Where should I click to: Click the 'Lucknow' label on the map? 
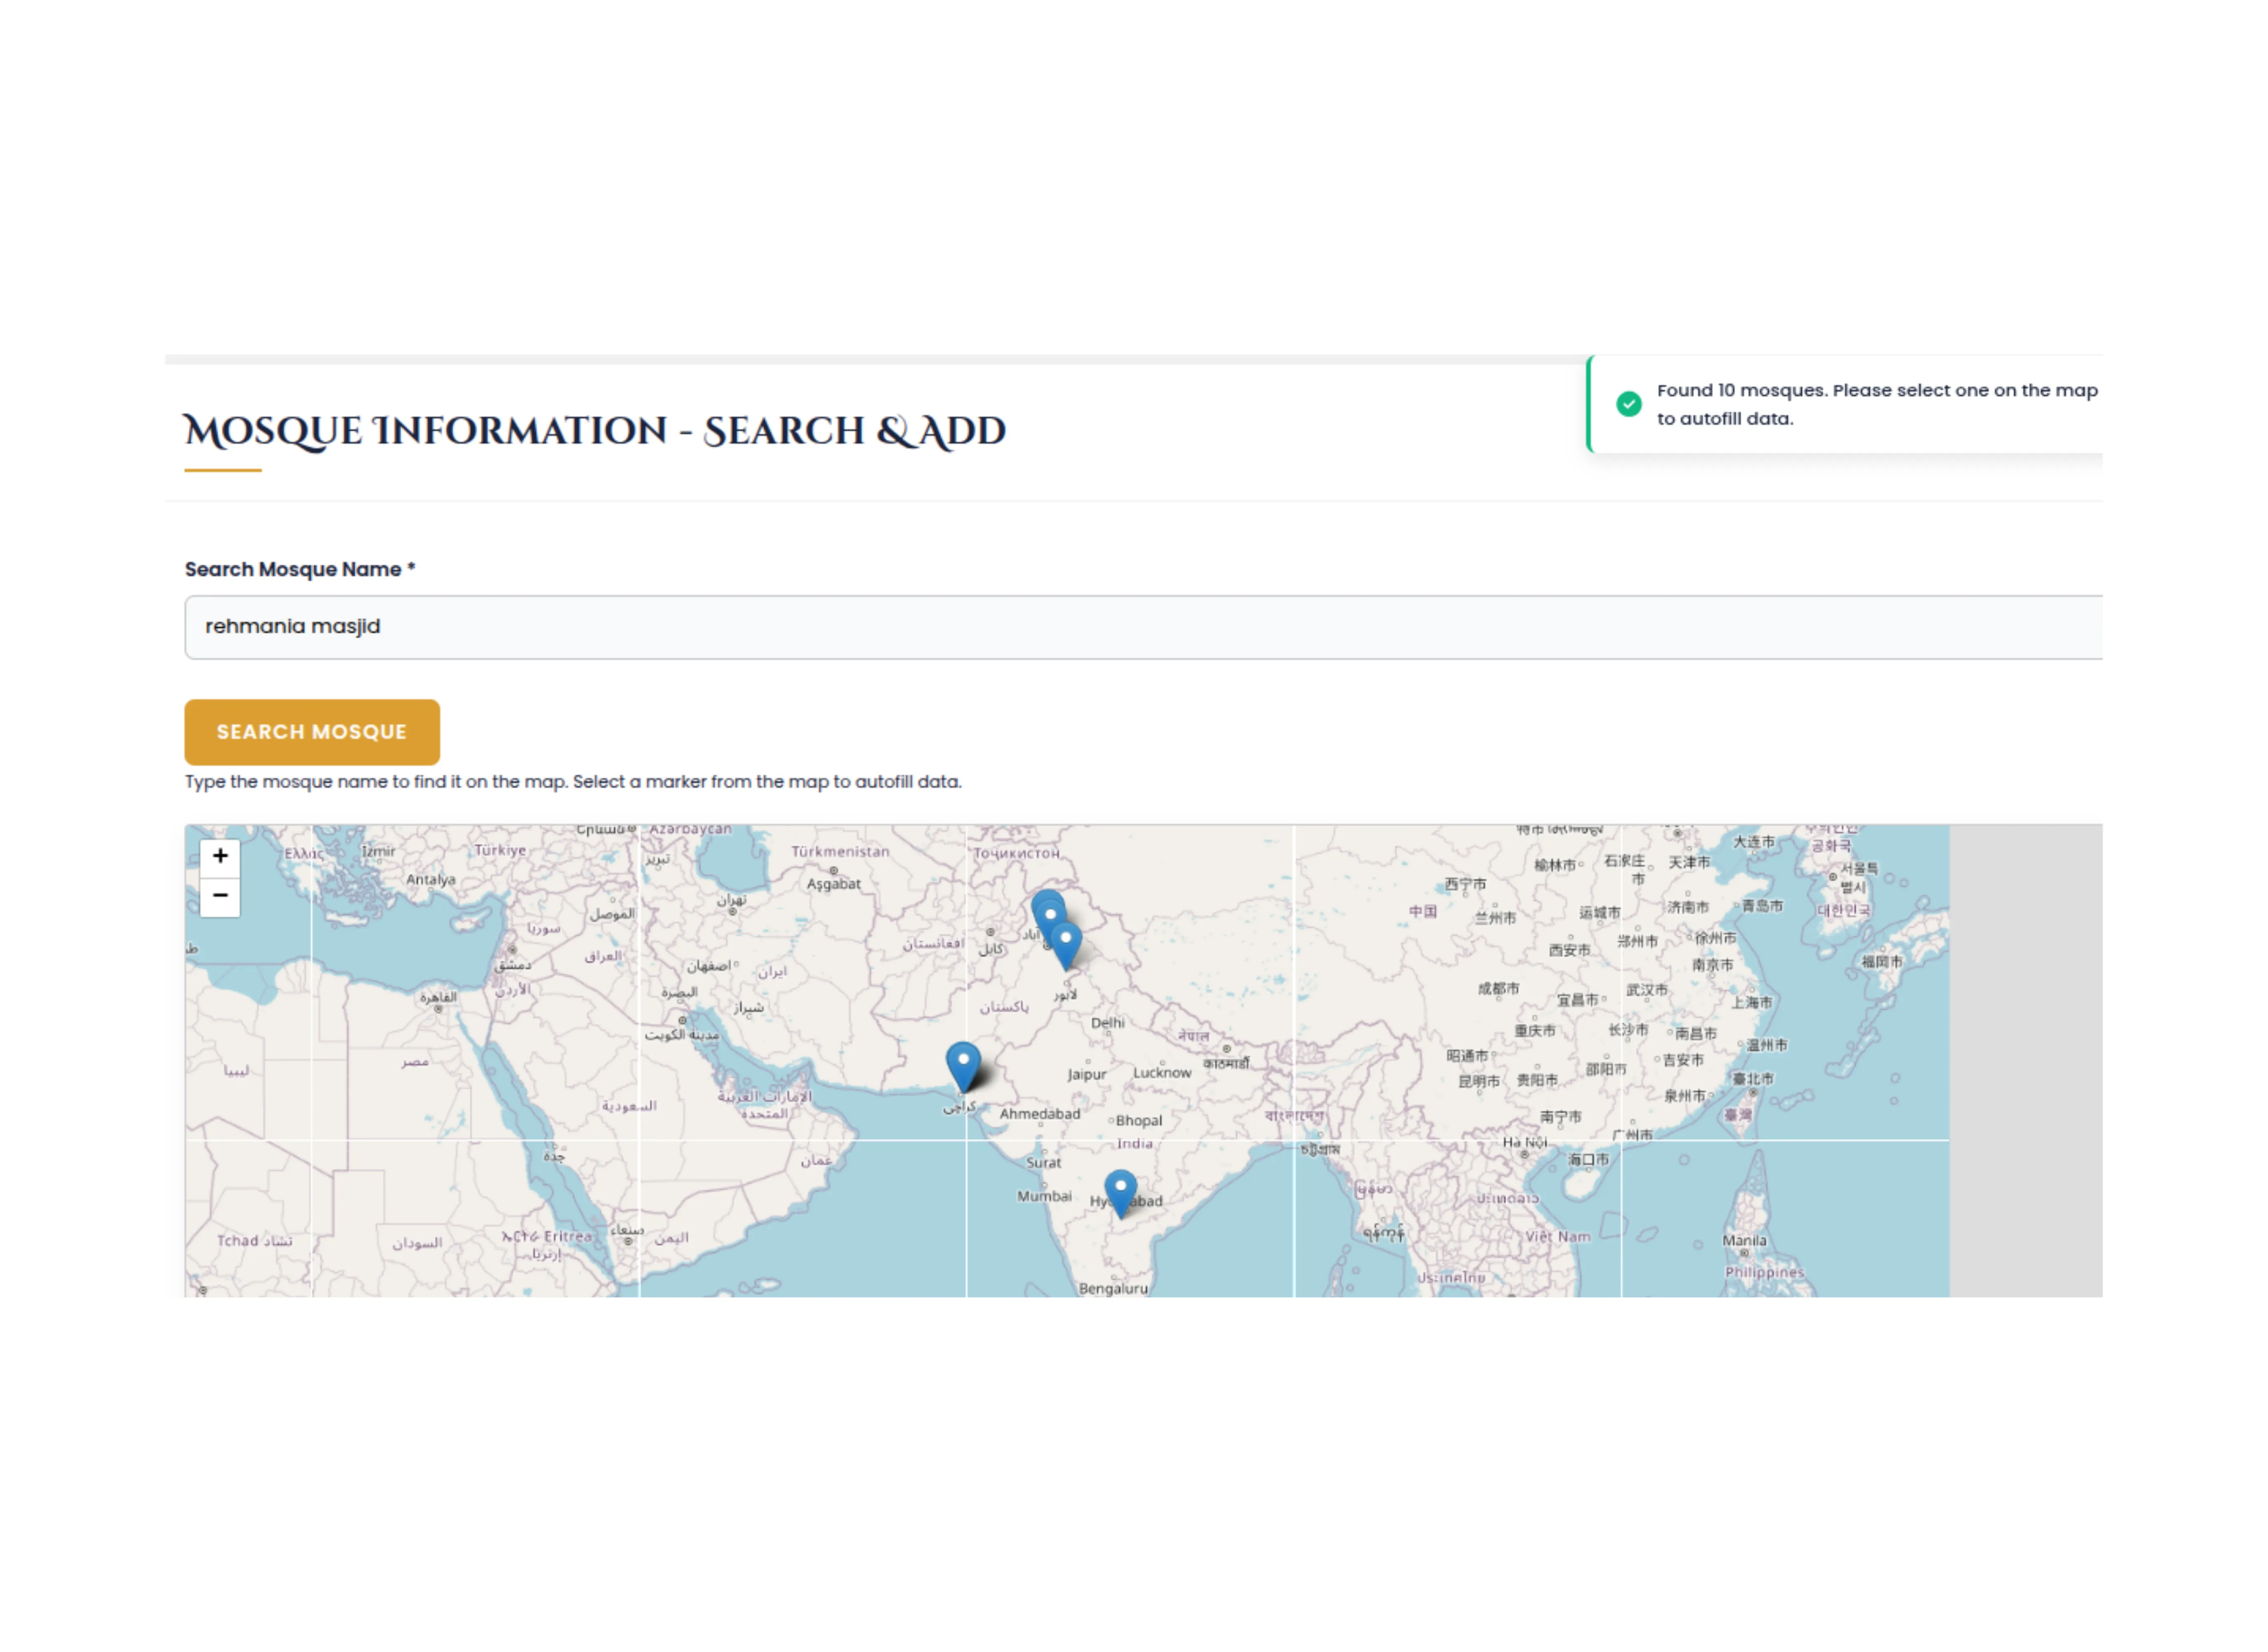click(x=1162, y=1073)
